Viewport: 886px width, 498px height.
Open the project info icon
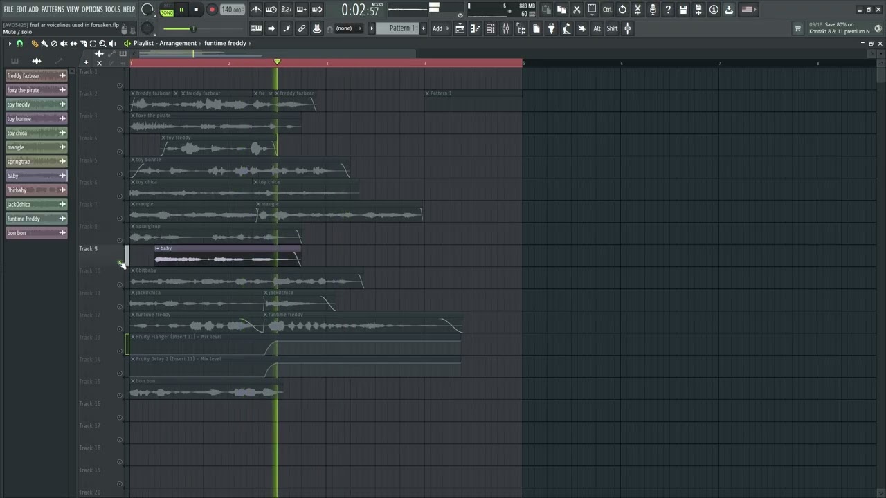pyautogui.click(x=714, y=10)
